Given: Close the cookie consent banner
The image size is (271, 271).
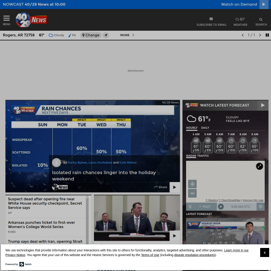Looking at the screenshot, I should tap(264, 252).
